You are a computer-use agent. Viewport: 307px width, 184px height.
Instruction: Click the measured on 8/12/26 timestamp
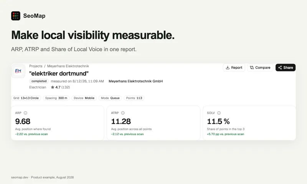[78, 81]
